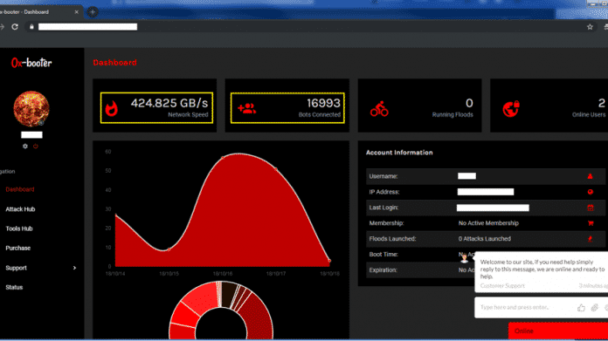Click the Bots Connected add-users icon
The width and height of the screenshot is (608, 341).
[247, 108]
